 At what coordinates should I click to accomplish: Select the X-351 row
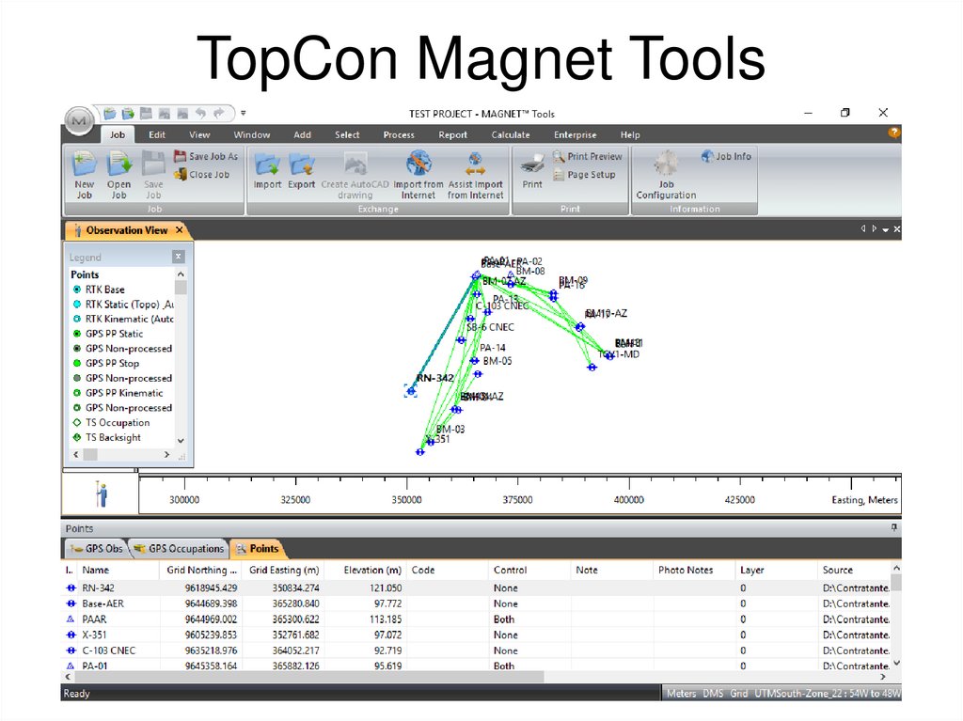[x=477, y=635]
